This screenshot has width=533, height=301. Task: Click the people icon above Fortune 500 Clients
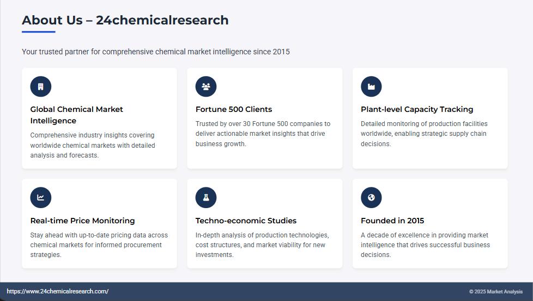coord(206,86)
